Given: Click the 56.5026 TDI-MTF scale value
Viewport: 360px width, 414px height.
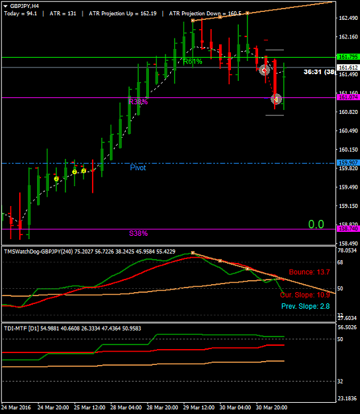Looking at the screenshot, I should pos(347,327).
